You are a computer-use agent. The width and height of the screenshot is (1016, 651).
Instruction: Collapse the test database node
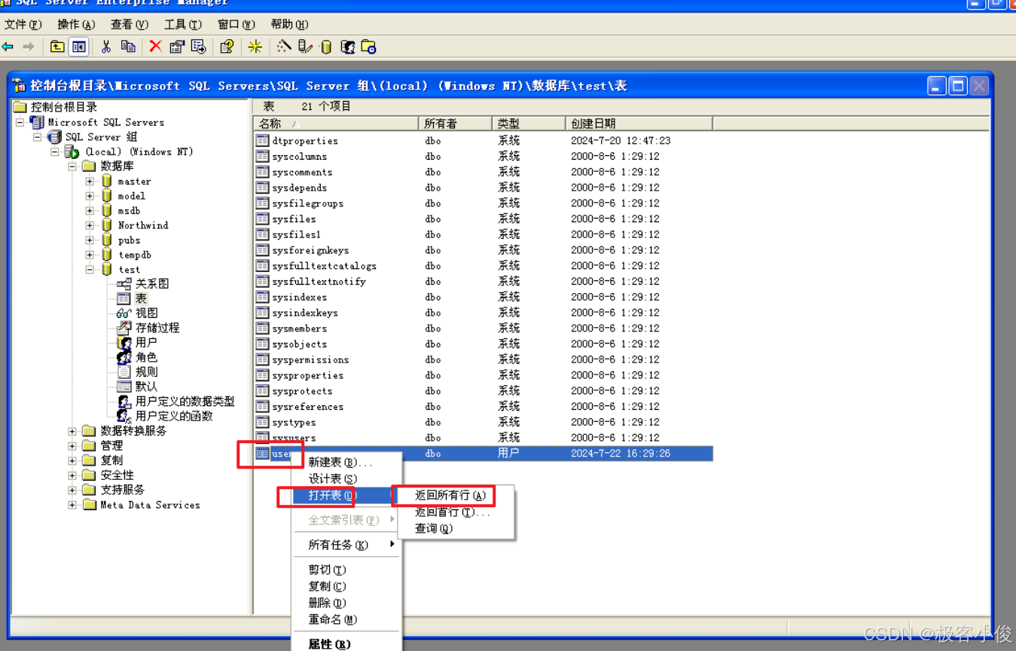click(x=90, y=270)
